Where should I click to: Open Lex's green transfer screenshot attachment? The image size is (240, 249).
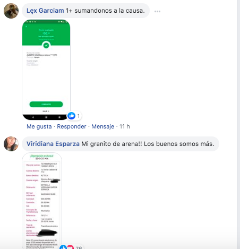click(x=46, y=70)
